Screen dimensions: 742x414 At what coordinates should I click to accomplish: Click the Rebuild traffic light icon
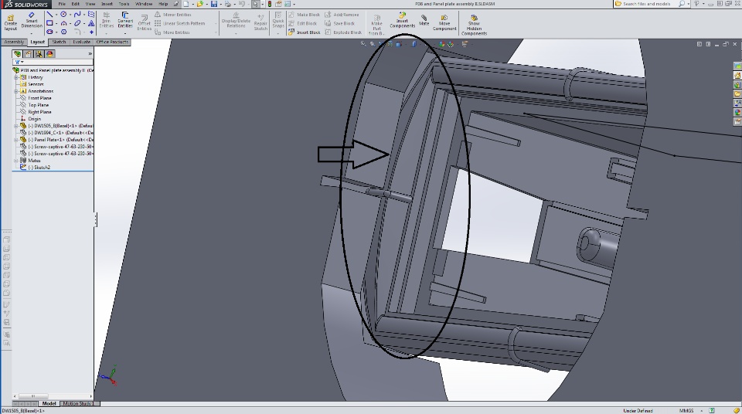point(269,4)
